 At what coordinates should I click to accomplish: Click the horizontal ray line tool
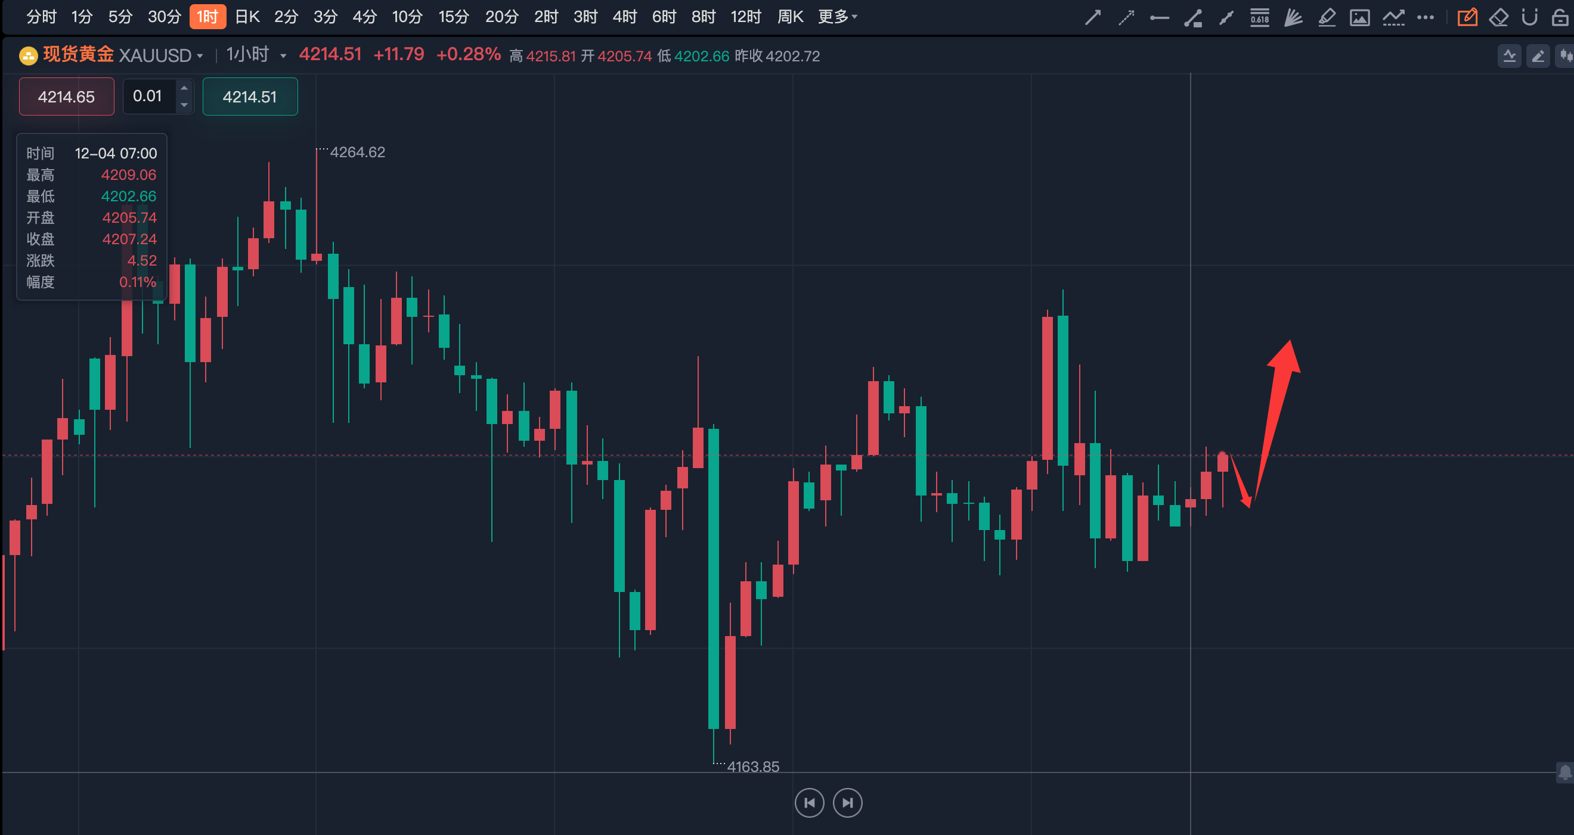tap(1159, 17)
